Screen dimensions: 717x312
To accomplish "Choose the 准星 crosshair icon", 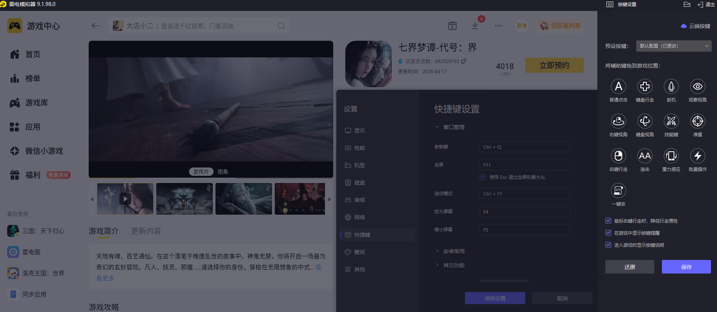I will pyautogui.click(x=697, y=121).
